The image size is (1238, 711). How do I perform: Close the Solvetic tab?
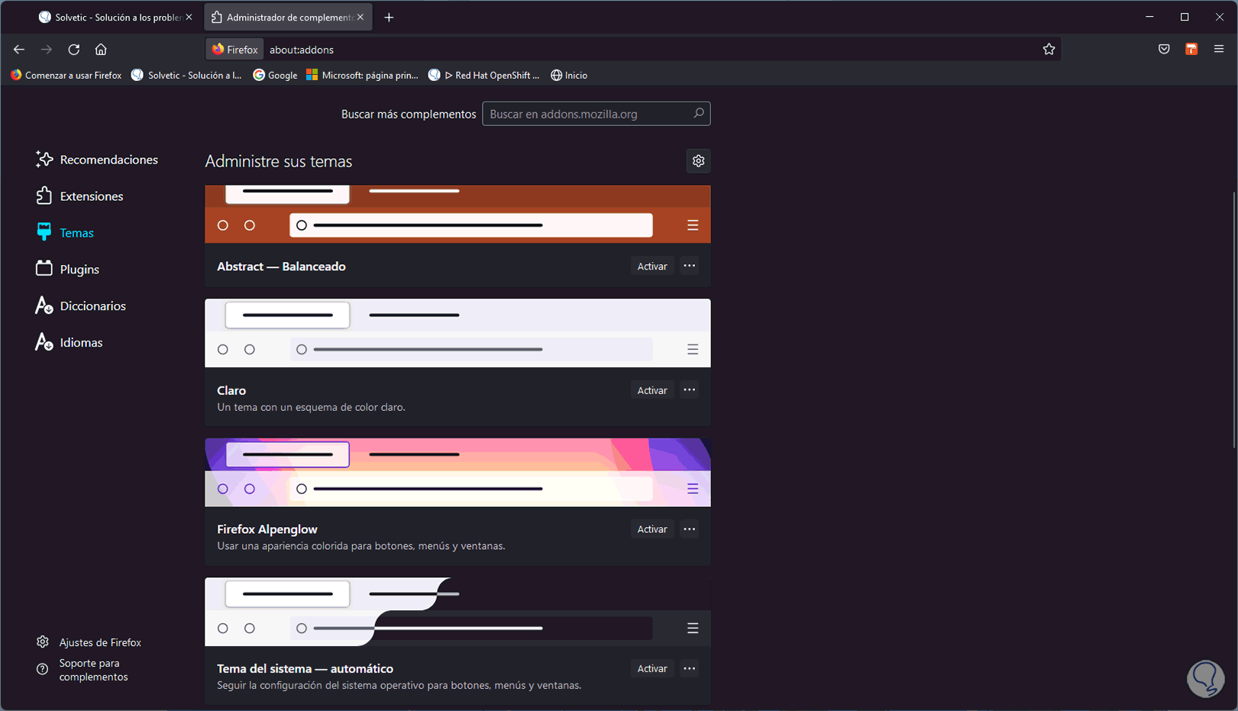click(x=189, y=17)
